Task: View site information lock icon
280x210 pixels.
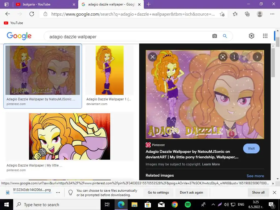Action: (45, 14)
